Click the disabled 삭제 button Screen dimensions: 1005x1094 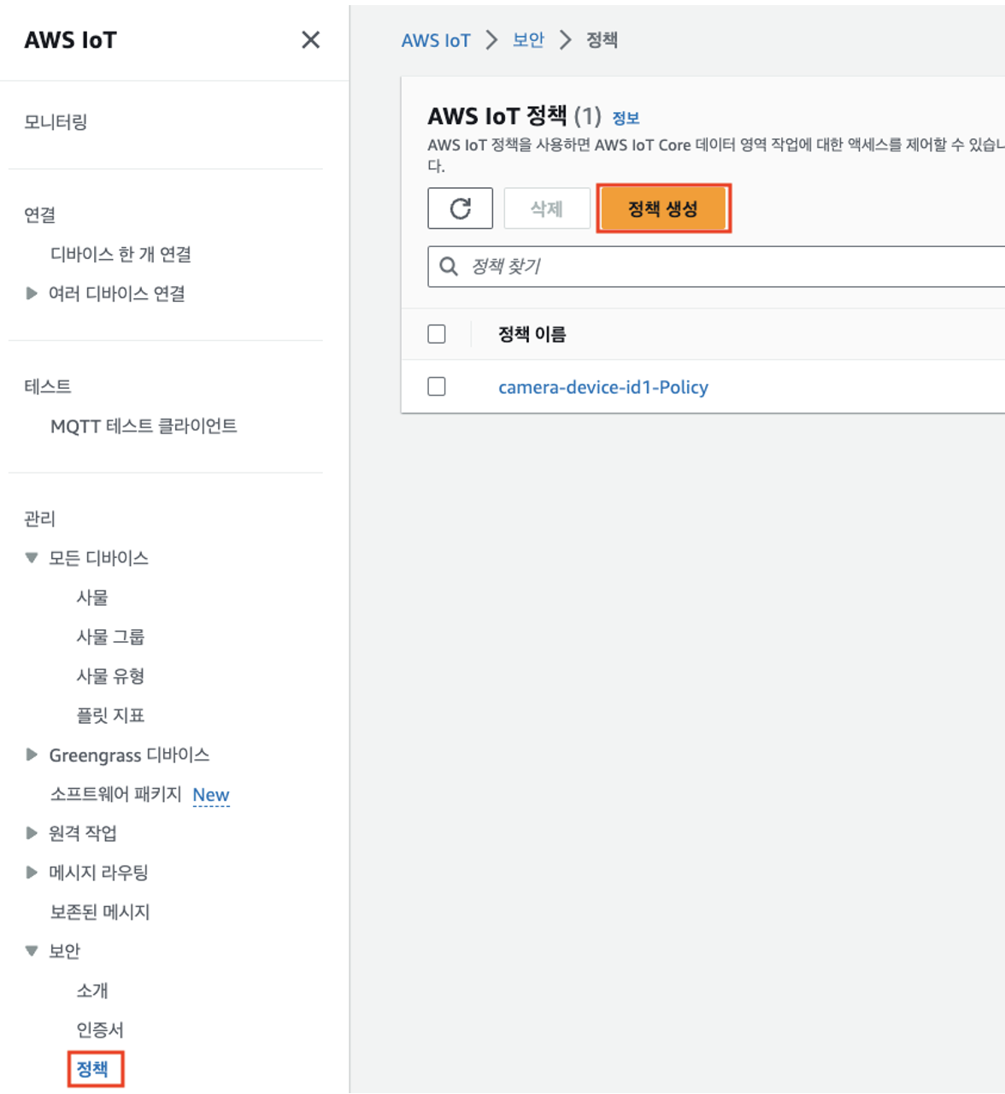(547, 209)
